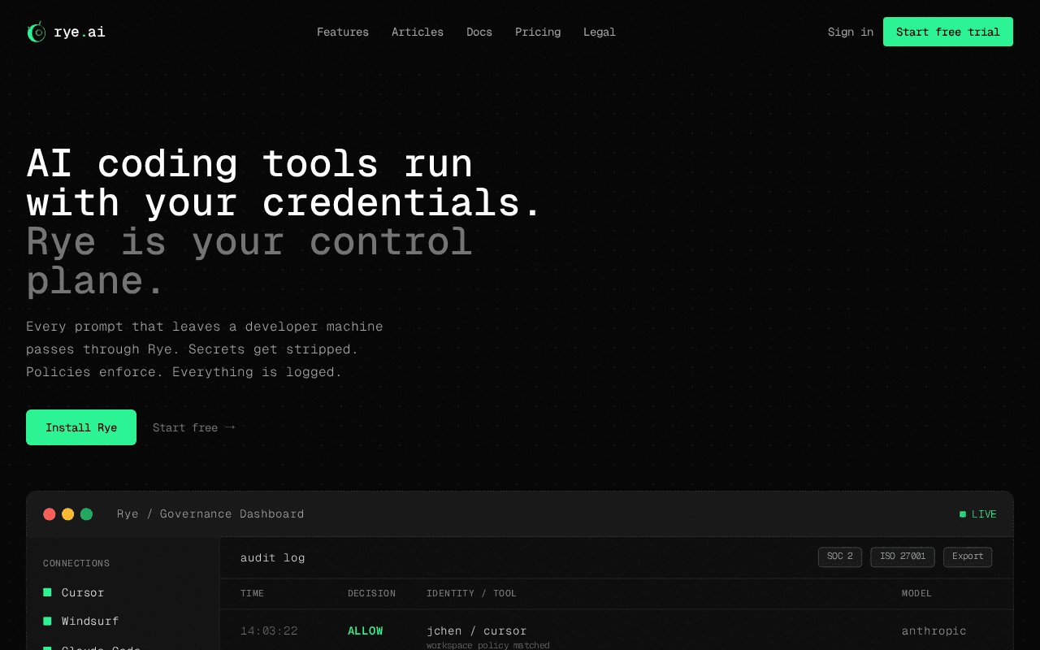This screenshot has width=1040, height=650.
Task: Open the Legal nav item
Action: point(600,32)
